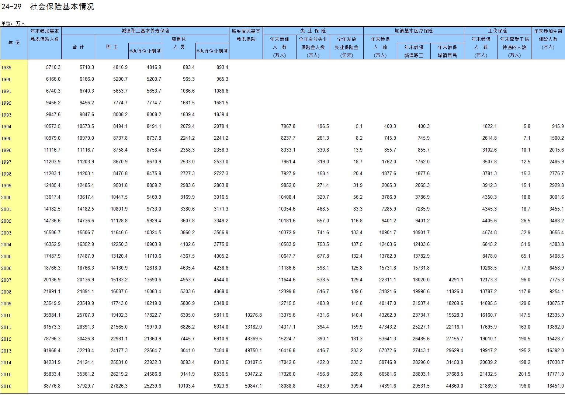The height and width of the screenshot is (406, 565).
Task: Select value 9023.9 in the 2016 row
Action: [x=221, y=386]
